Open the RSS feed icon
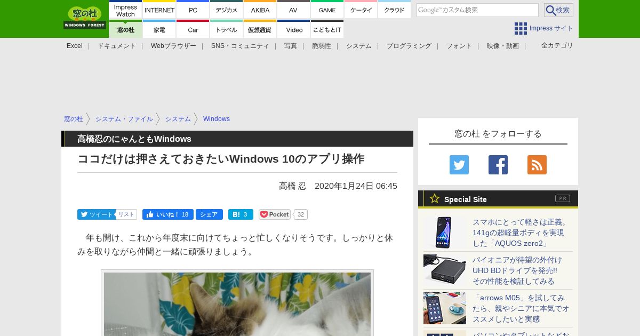Viewport: 640px width, 336px height. pyautogui.click(x=537, y=165)
